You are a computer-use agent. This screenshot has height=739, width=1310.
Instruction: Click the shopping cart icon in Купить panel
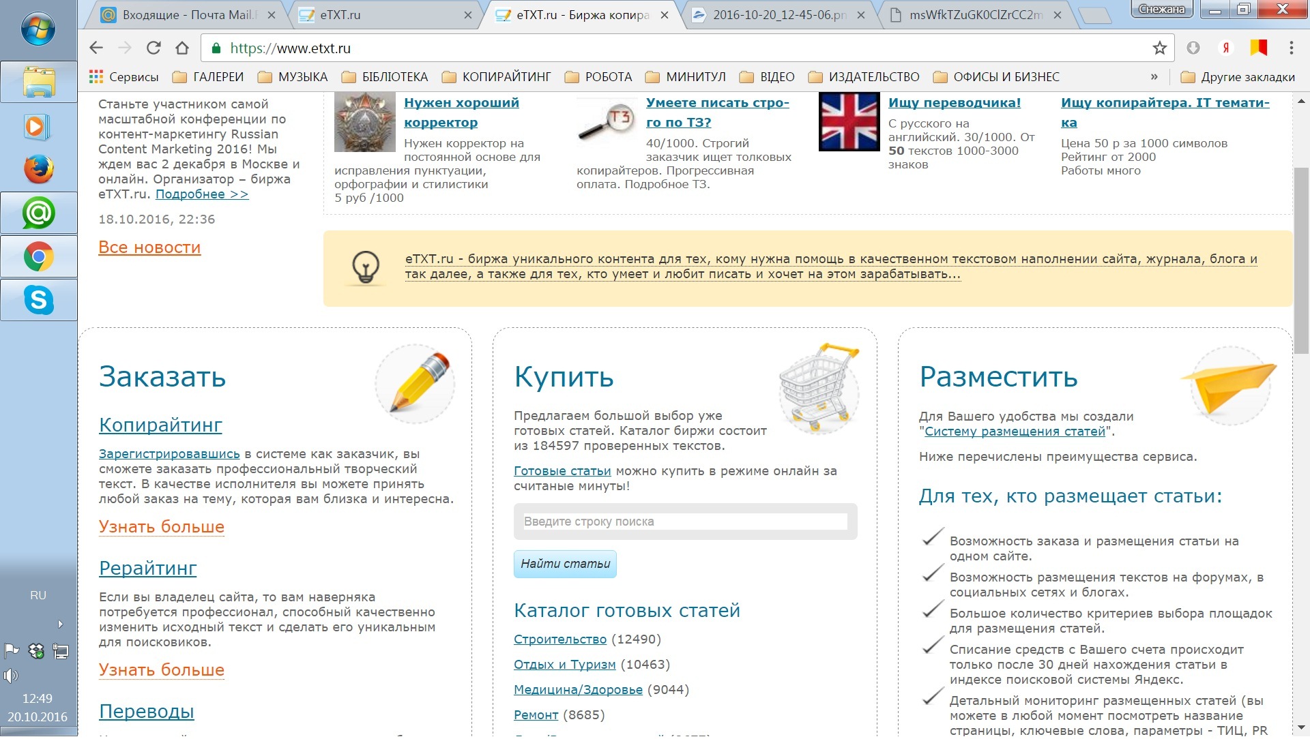[819, 387]
